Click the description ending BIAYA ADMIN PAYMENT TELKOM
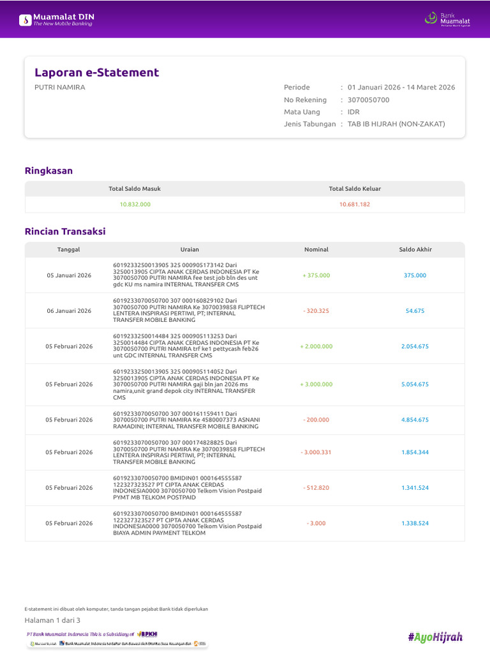The width and height of the screenshot is (490, 654). [x=188, y=523]
